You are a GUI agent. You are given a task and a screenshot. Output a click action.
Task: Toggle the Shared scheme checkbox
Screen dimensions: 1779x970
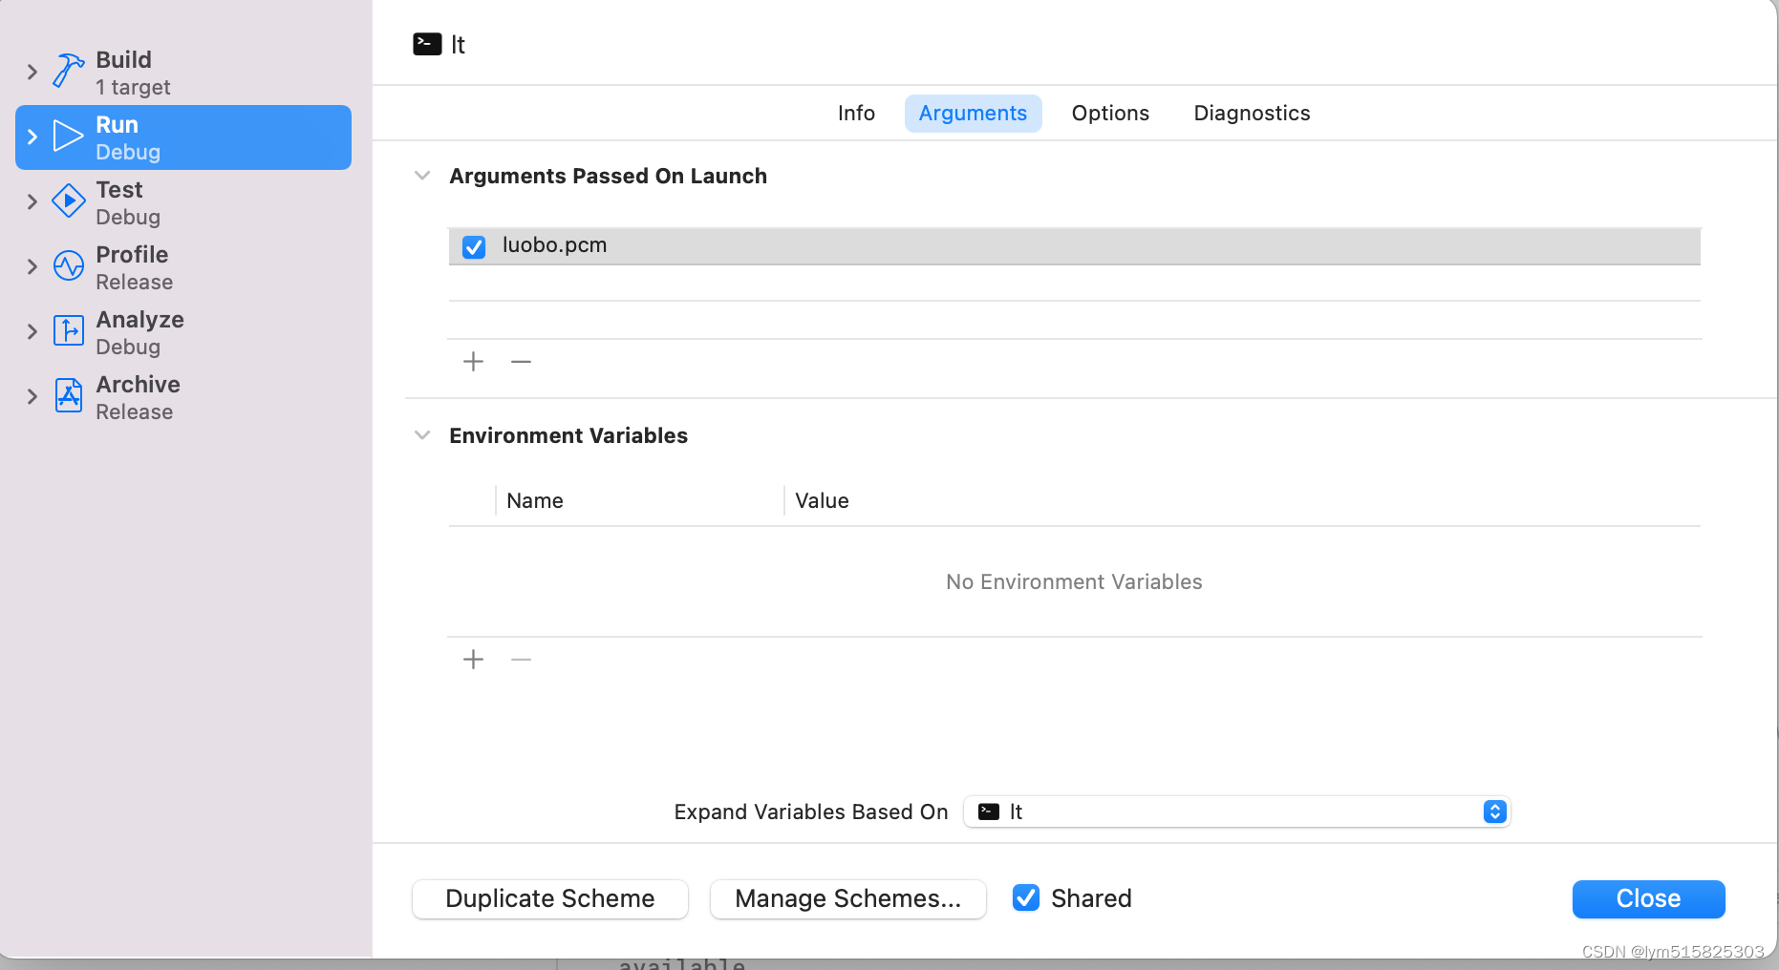(1026, 898)
